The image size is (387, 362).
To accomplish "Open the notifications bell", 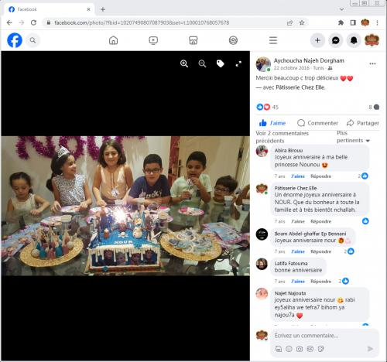I will (x=354, y=40).
